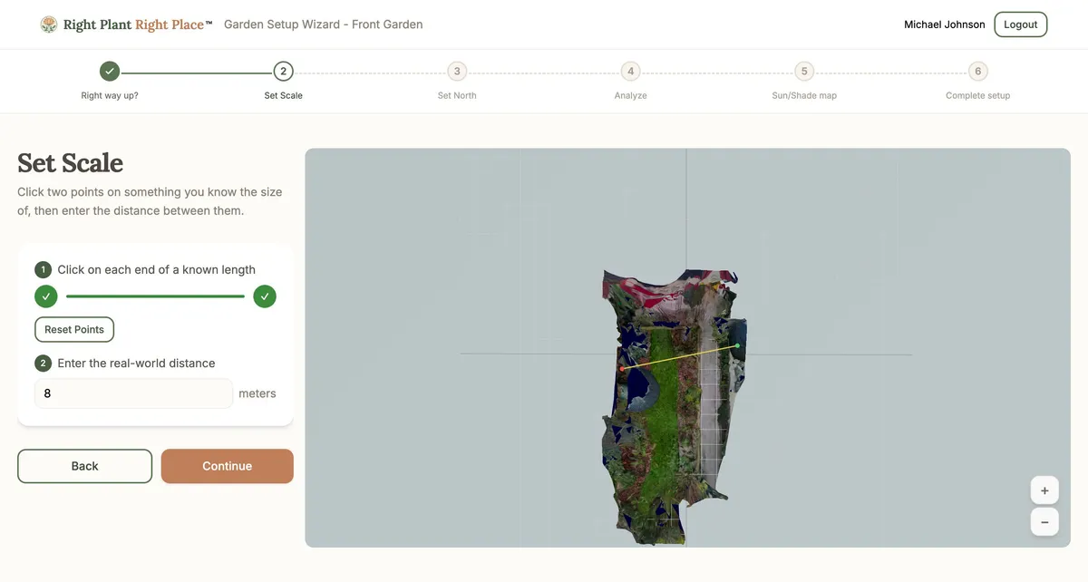The height and width of the screenshot is (582, 1088).
Task: Open step 5 Sun/Shade map
Action: [804, 72]
